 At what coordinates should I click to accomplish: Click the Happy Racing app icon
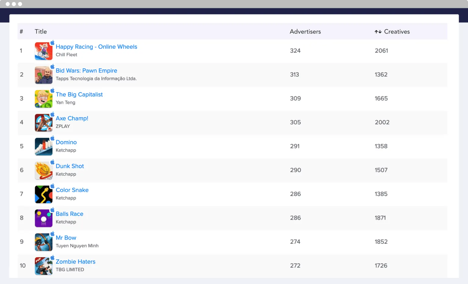pyautogui.click(x=44, y=51)
